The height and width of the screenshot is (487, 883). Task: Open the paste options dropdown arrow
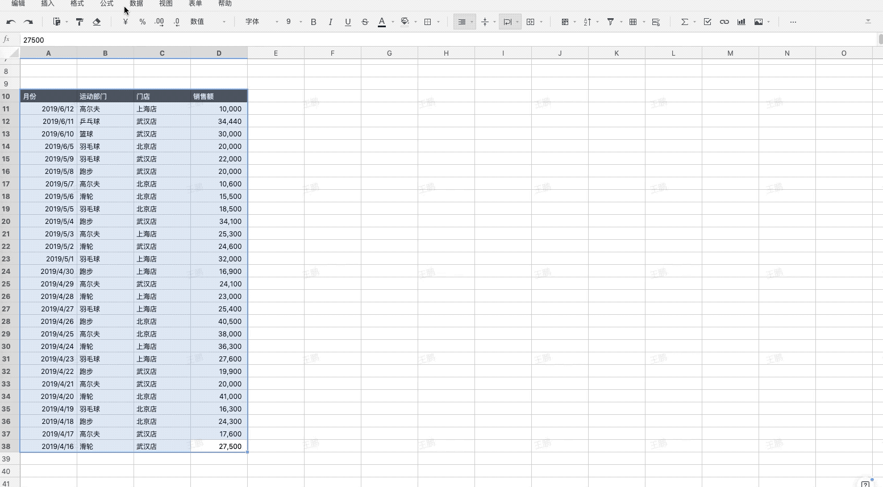[66, 22]
